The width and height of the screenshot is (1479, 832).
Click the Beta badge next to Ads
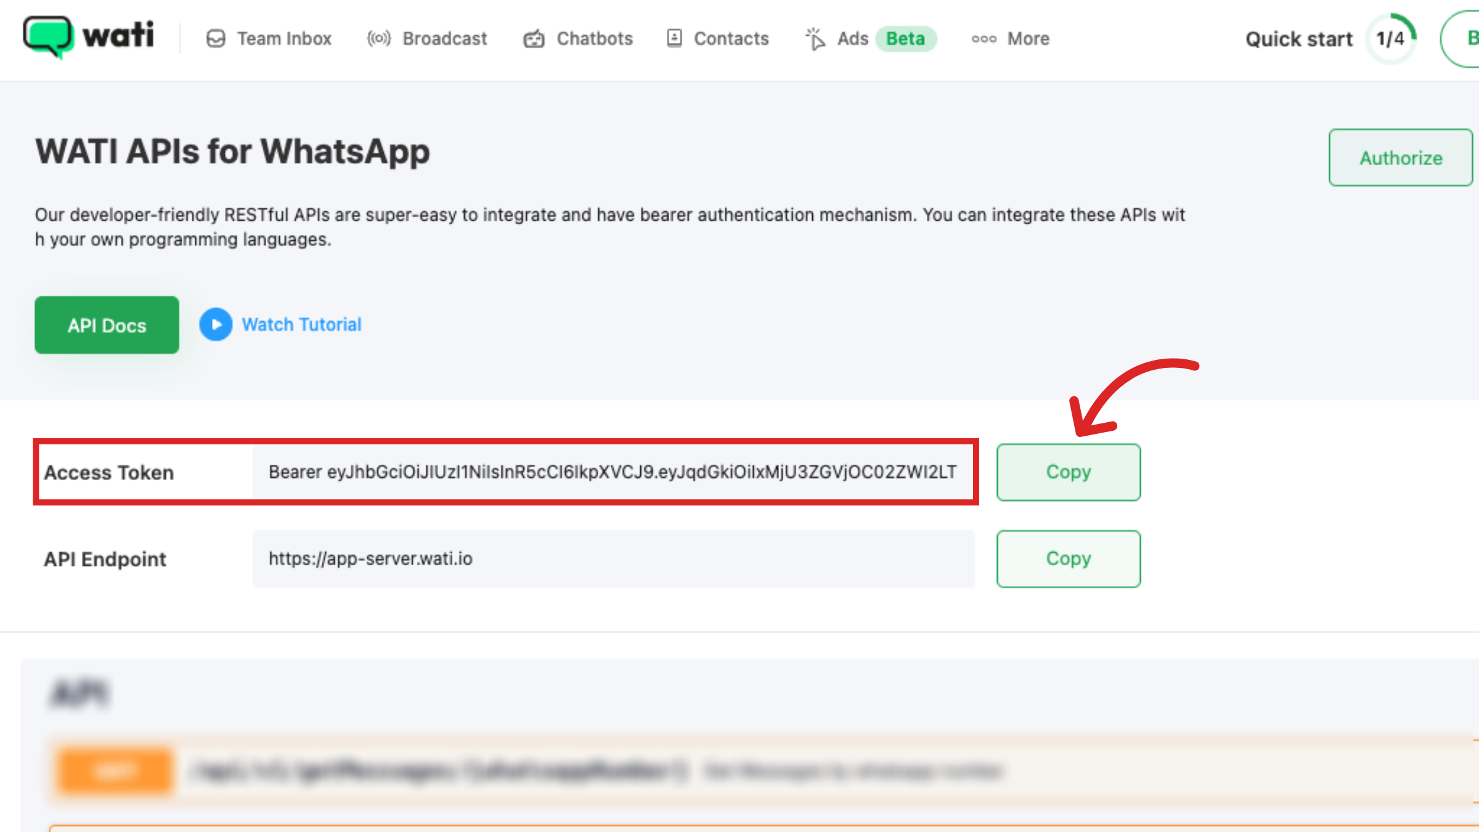(906, 38)
